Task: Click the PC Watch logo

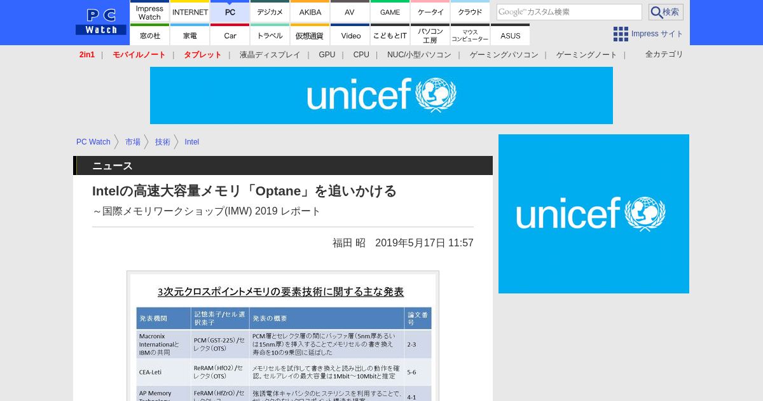Action: 101,22
